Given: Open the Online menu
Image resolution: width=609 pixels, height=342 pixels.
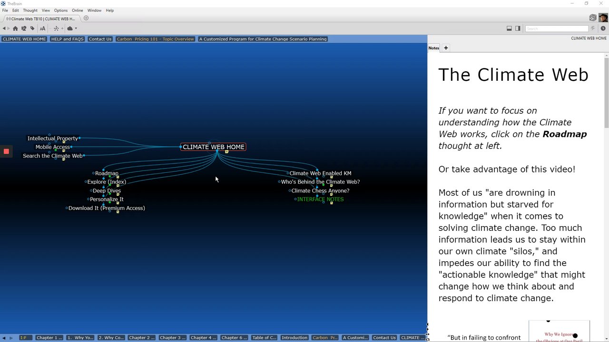Looking at the screenshot, I should pos(78,10).
